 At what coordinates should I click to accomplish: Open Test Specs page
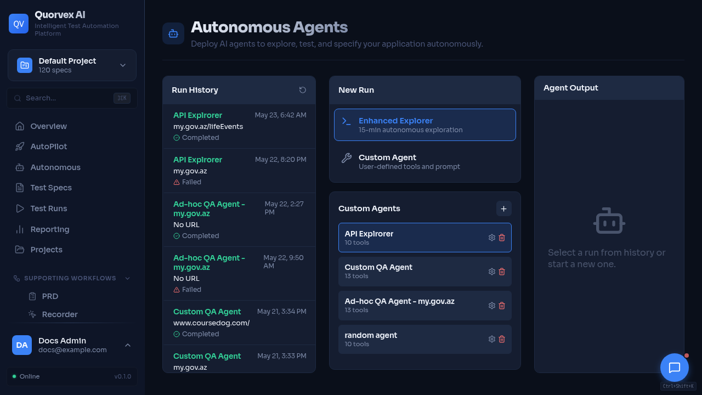coord(72,188)
